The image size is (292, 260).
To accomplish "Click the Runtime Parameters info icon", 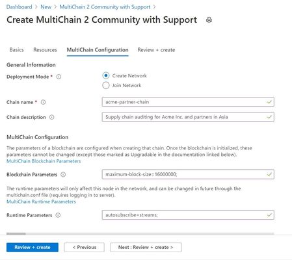I will pos(58,215).
